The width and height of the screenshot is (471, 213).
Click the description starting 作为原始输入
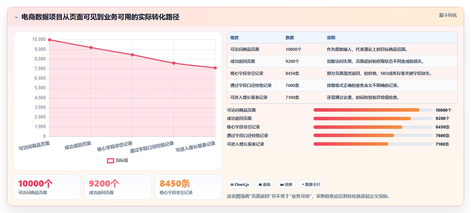point(367,49)
